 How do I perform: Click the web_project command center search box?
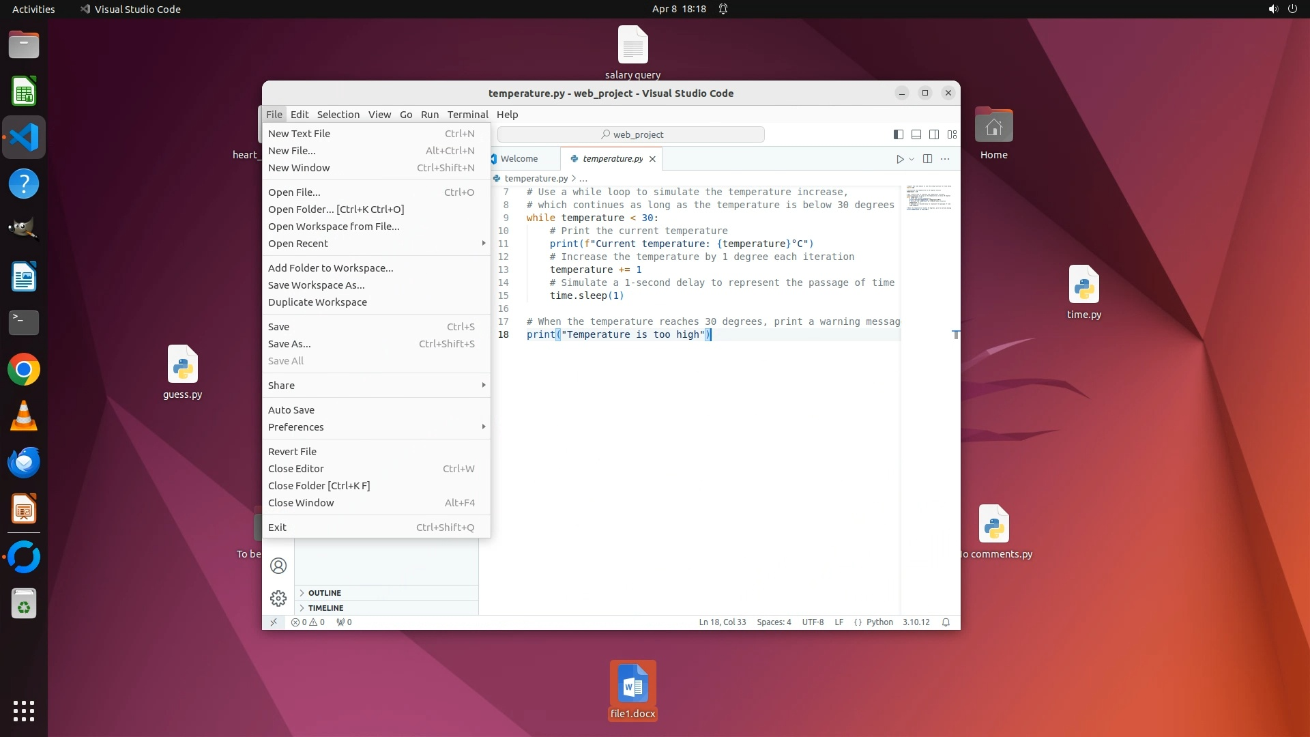[631, 134]
